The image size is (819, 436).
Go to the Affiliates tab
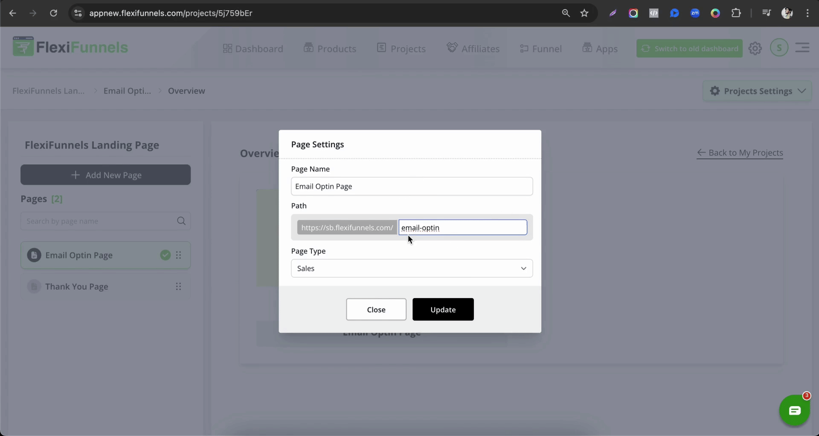(x=473, y=49)
